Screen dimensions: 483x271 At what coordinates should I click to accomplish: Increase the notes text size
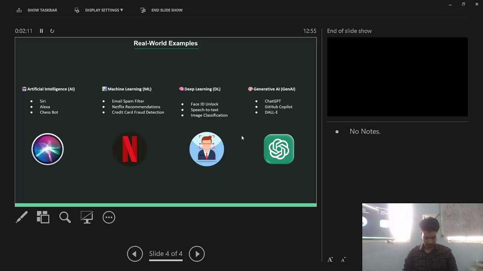click(x=330, y=260)
